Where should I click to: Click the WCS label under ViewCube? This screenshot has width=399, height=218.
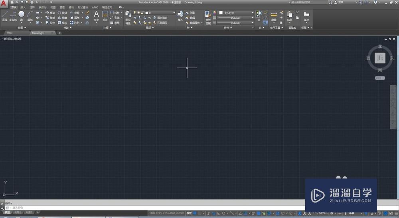pos(380,78)
